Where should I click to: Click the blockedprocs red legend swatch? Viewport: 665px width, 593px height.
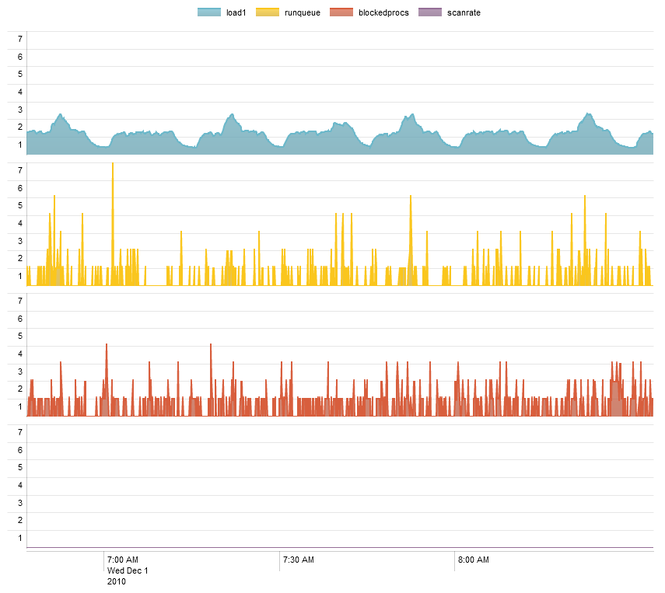(341, 12)
